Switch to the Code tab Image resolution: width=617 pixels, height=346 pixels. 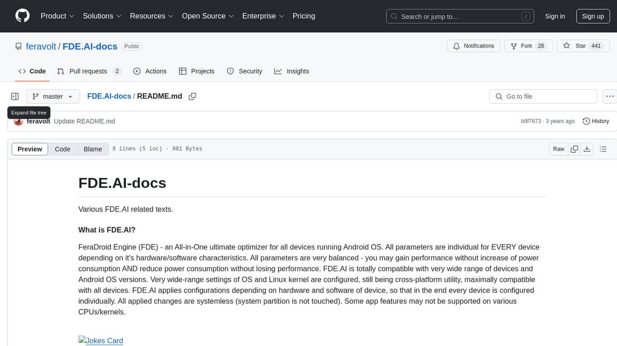coord(32,71)
